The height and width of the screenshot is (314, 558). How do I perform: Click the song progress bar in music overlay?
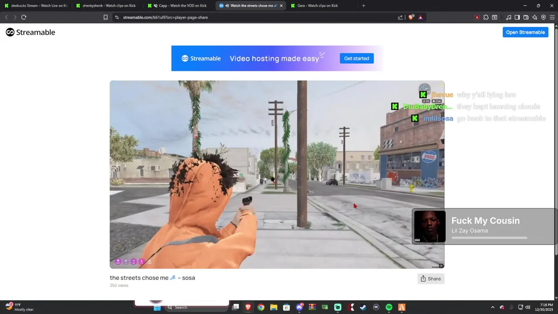click(x=489, y=238)
